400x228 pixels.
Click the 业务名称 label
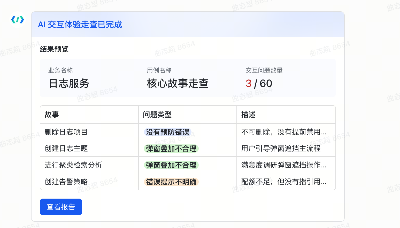click(x=60, y=70)
